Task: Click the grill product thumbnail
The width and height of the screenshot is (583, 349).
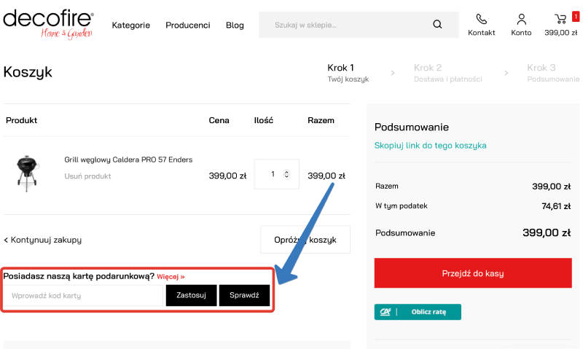Action: click(x=26, y=173)
